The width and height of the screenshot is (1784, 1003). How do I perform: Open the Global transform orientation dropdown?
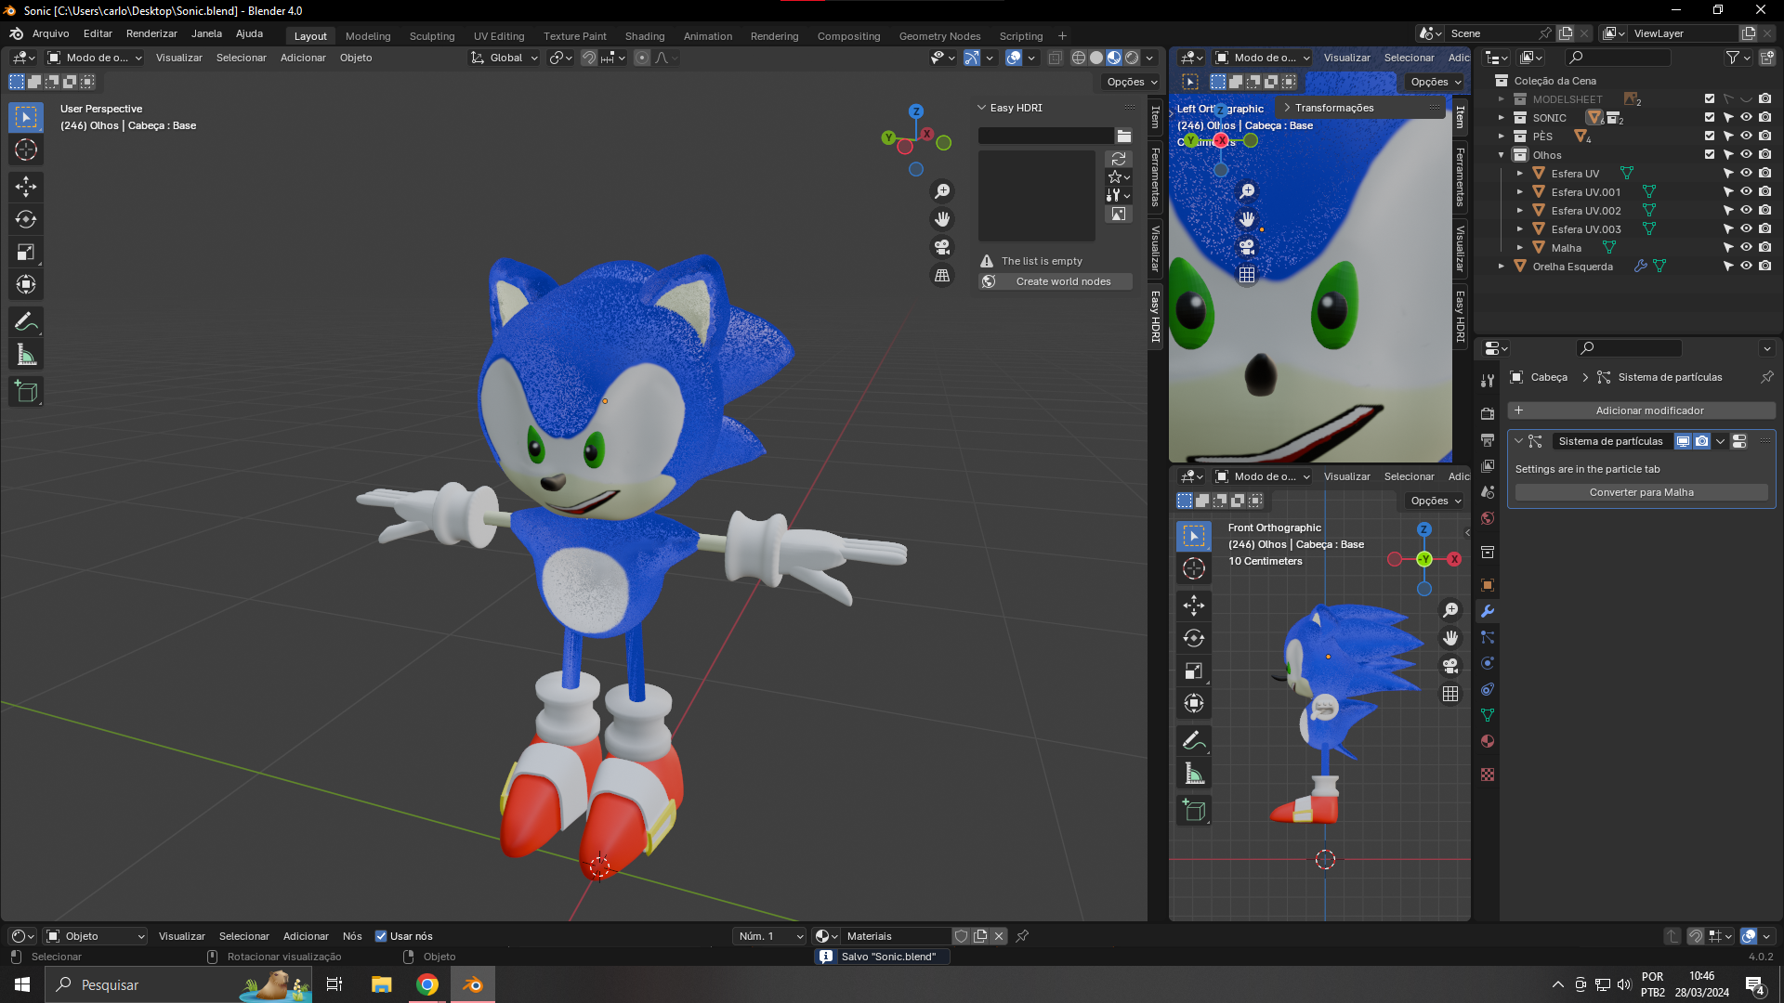coord(505,58)
